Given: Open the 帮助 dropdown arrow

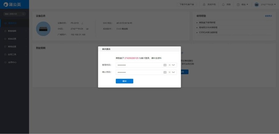Looking at the screenshot, I should (247, 5).
